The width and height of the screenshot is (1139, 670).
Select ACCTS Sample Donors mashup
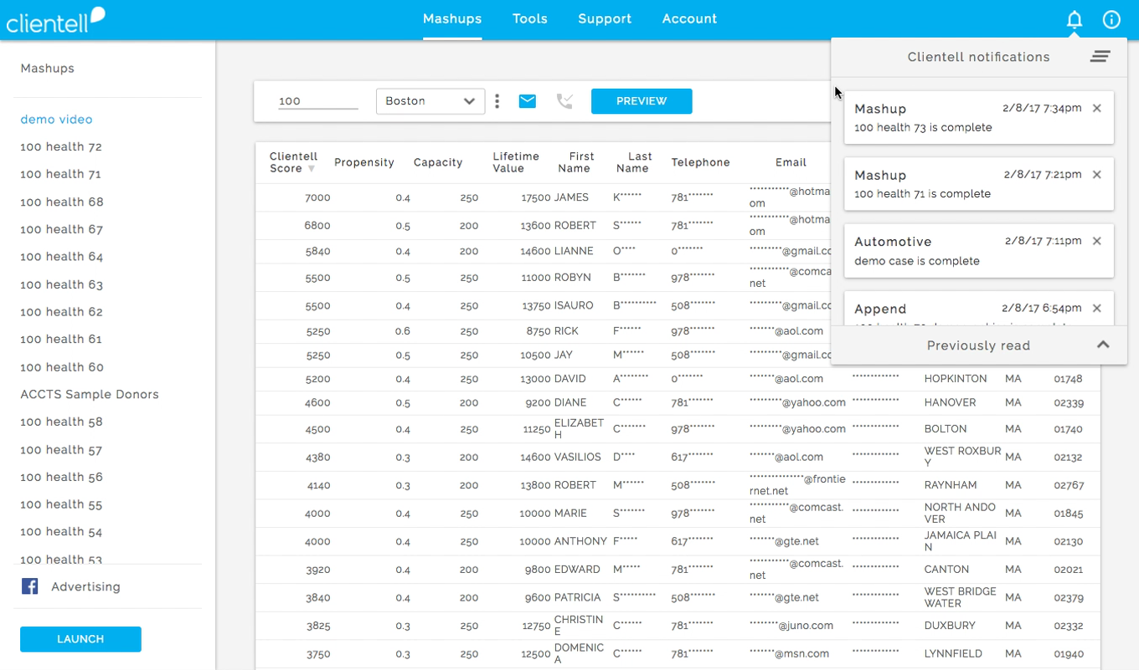[x=90, y=394]
